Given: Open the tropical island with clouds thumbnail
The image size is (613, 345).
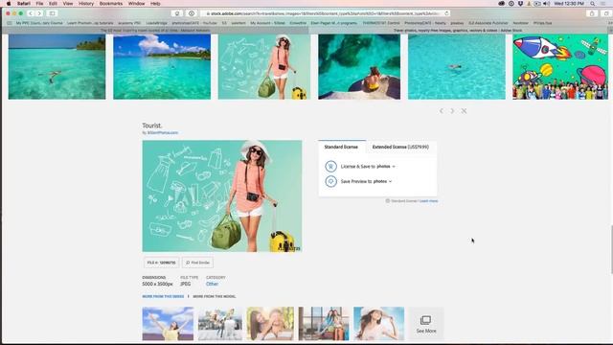Looking at the screenshot, I should click(x=162, y=66).
